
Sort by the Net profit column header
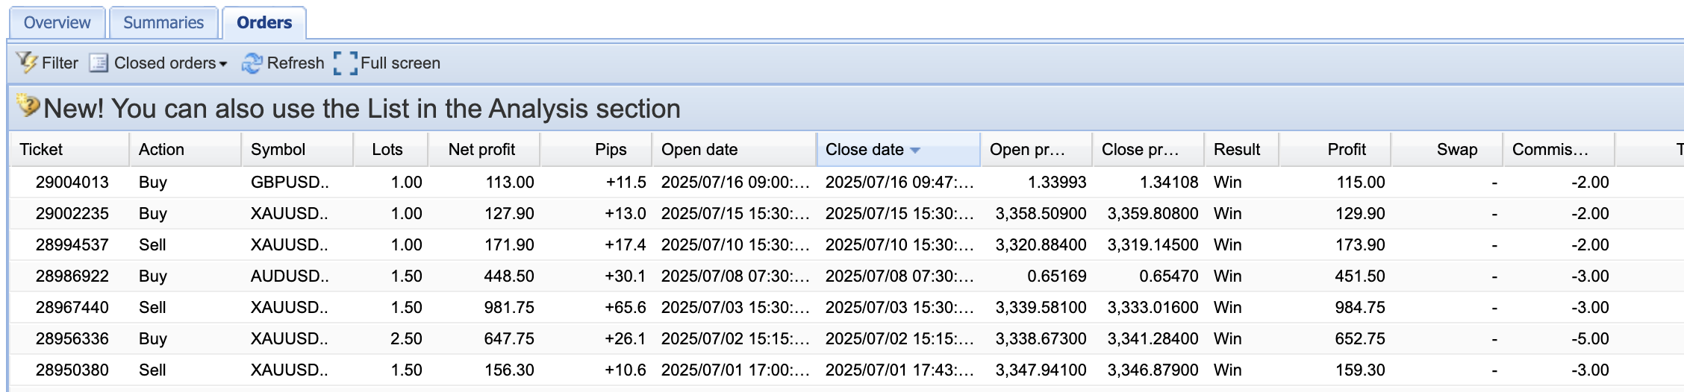tap(481, 149)
